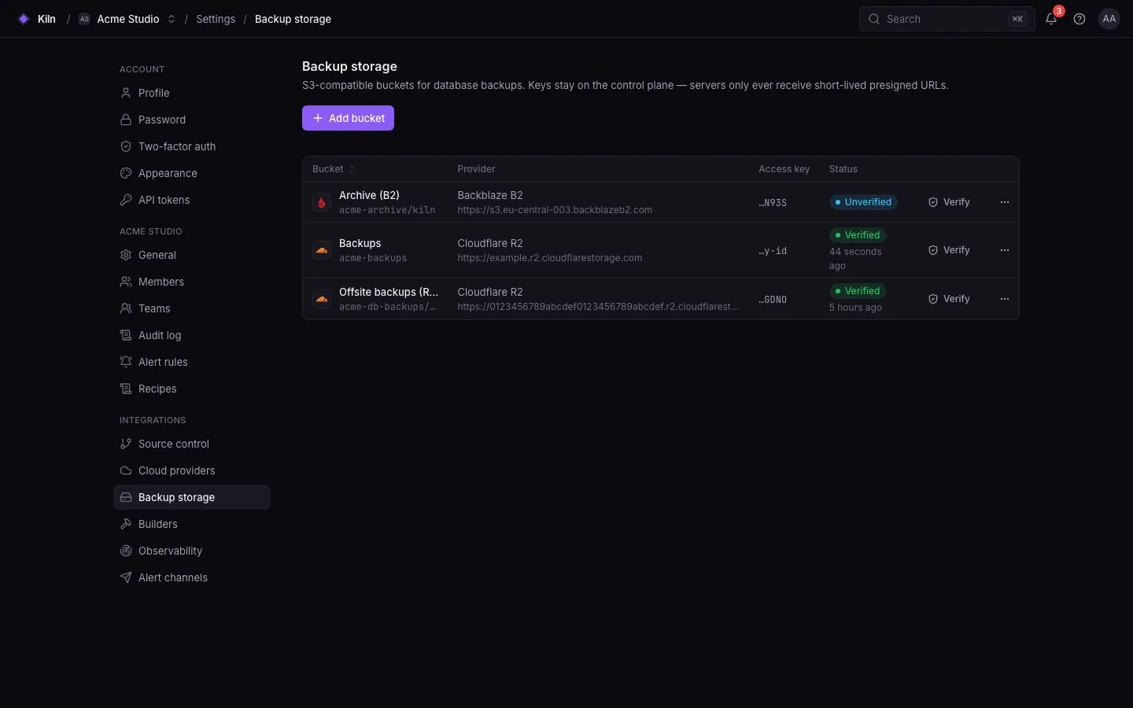Screen dimensions: 1133x708
Task: Click the acme-backups bucket path text
Action: coord(373,258)
